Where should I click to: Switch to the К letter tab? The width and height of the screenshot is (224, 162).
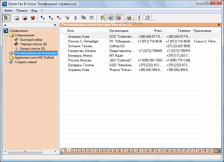coord(158,151)
